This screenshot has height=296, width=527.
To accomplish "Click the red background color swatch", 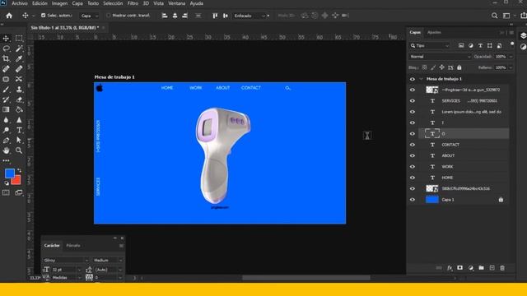I will (x=16, y=181).
